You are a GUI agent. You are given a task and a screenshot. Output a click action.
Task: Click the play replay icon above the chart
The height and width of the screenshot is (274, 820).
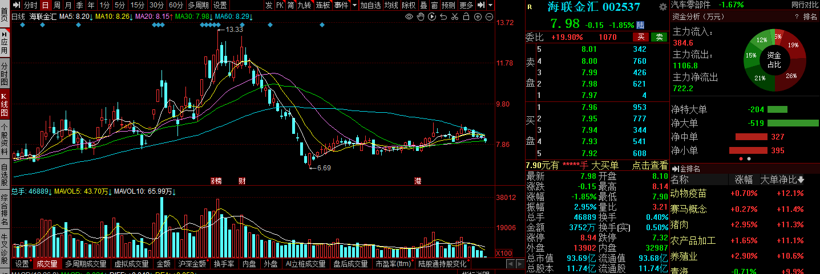432,17
